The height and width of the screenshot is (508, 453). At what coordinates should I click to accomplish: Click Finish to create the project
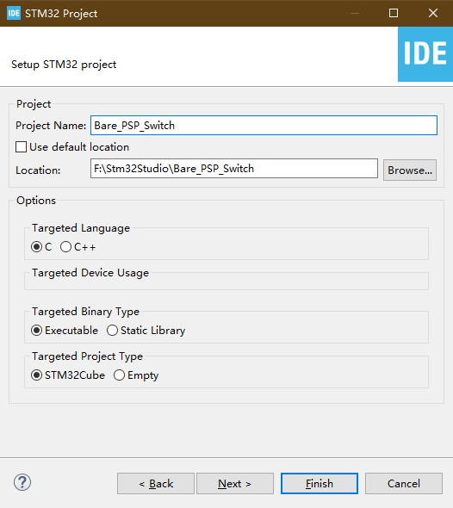320,483
